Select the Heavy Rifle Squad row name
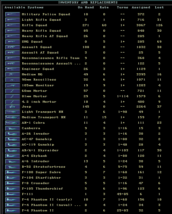 click(41, 31)
